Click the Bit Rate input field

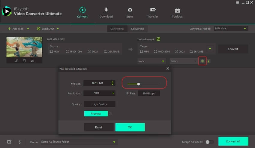pyautogui.click(x=149, y=94)
